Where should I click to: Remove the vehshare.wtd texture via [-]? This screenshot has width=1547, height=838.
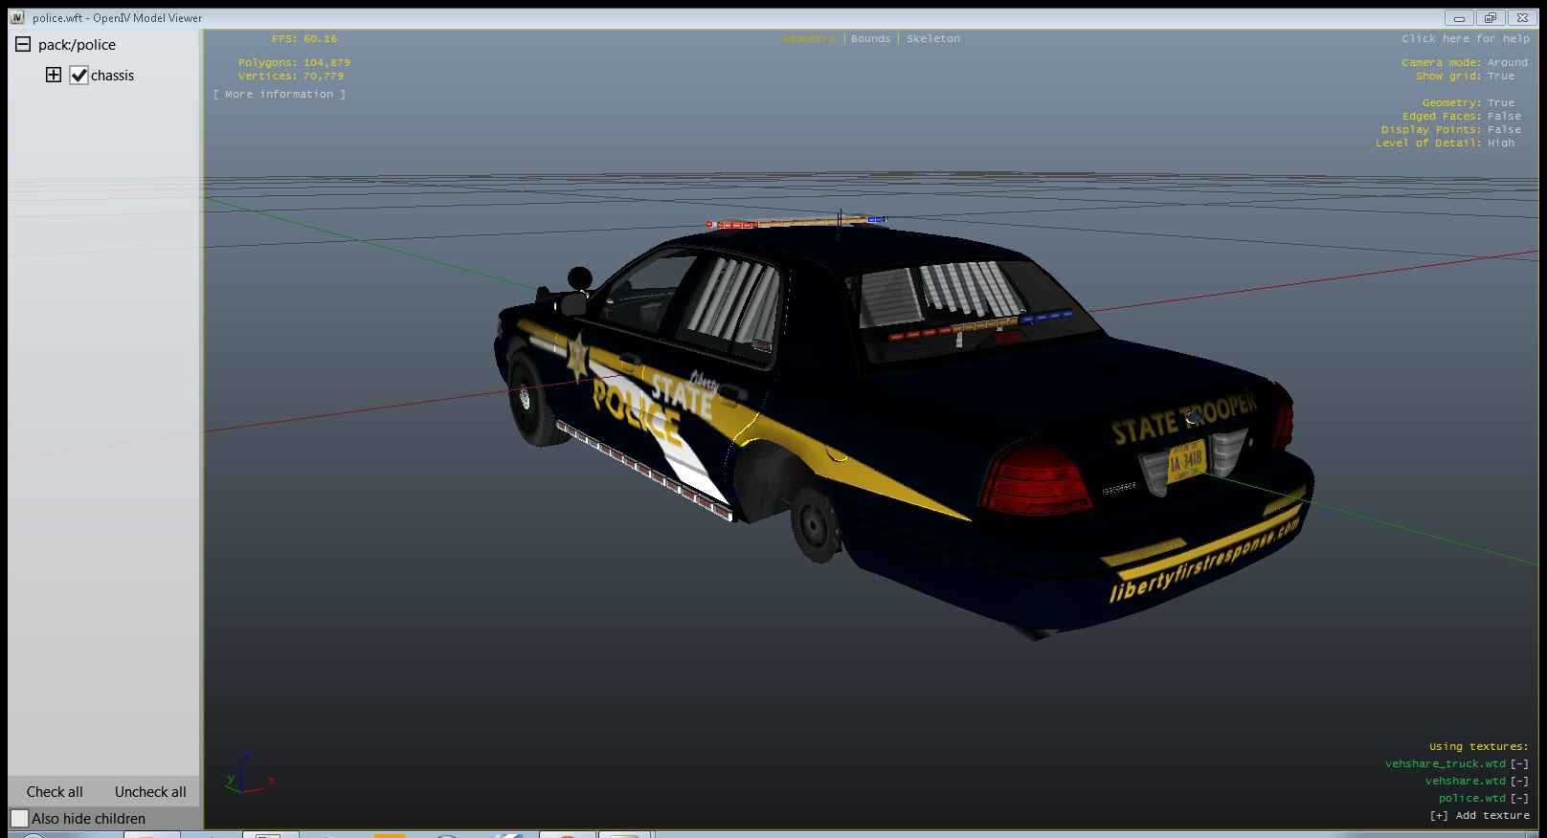coord(1519,781)
